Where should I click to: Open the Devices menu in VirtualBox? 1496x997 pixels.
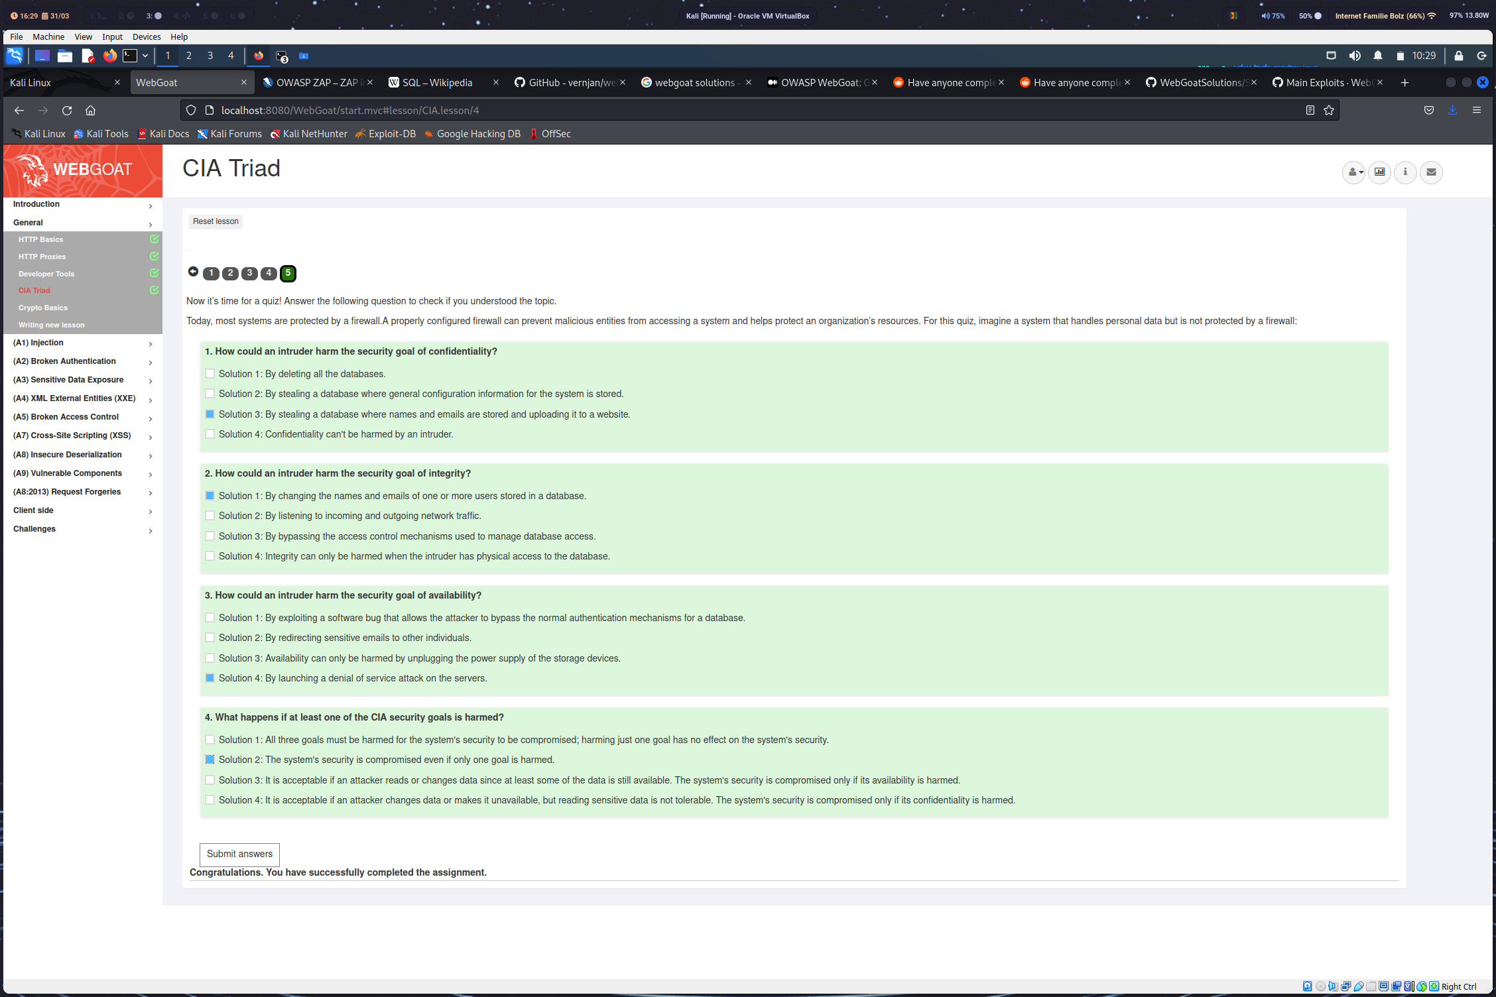(x=146, y=37)
